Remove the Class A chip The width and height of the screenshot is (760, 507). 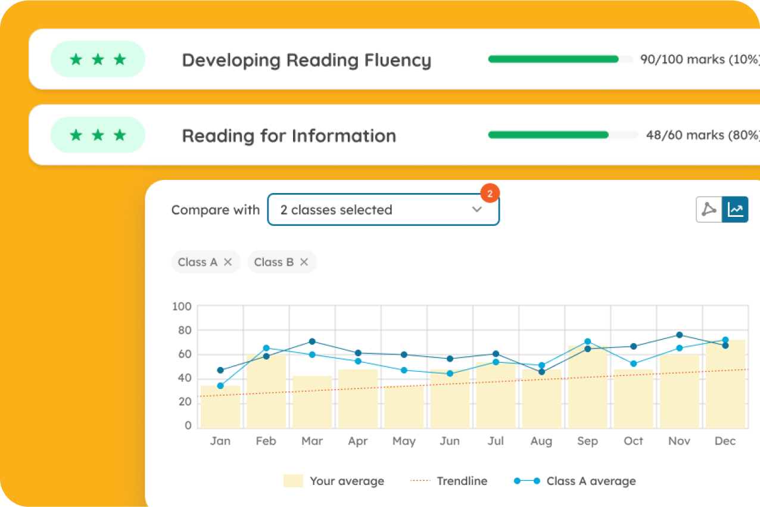click(228, 262)
